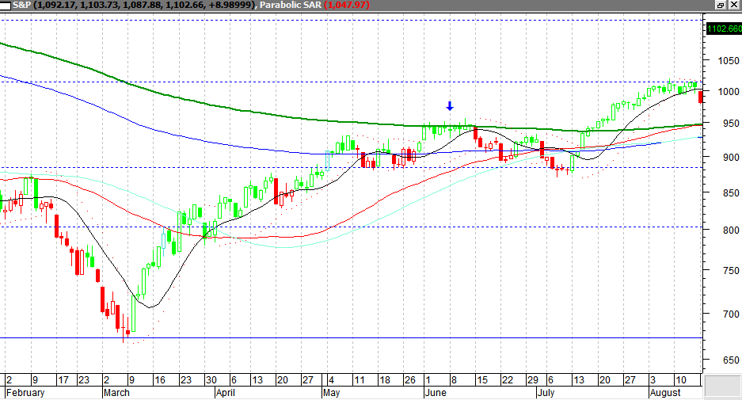
Task: Click the 30 date label before April
Action: point(211,380)
